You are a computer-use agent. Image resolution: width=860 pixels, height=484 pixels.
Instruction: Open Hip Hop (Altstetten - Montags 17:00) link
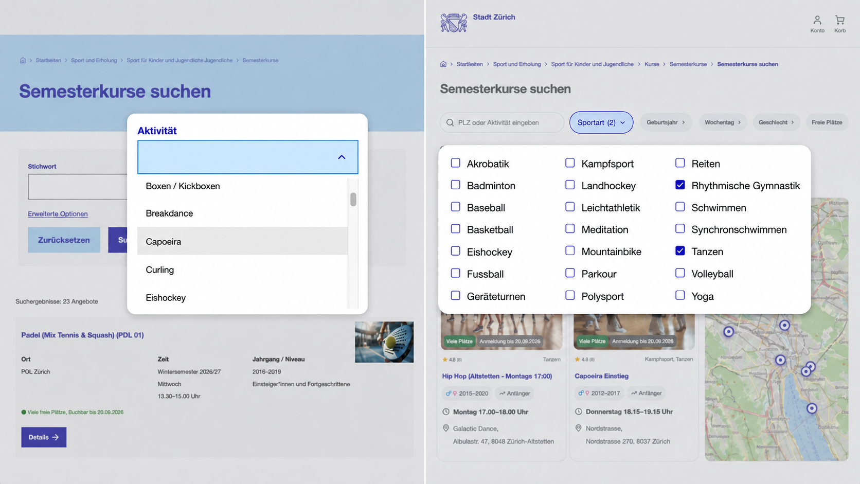click(497, 376)
